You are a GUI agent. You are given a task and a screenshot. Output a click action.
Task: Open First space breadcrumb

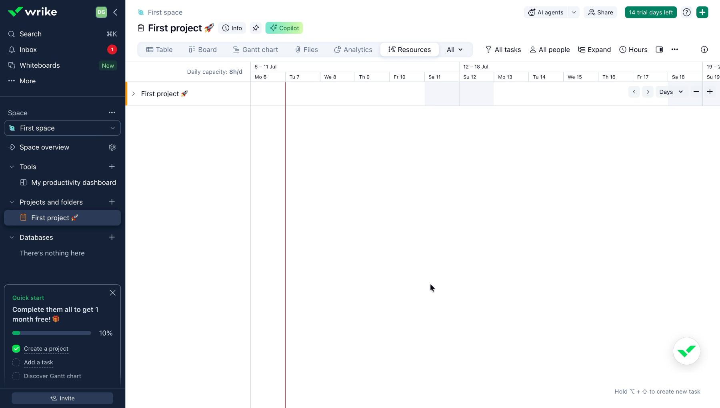point(165,12)
